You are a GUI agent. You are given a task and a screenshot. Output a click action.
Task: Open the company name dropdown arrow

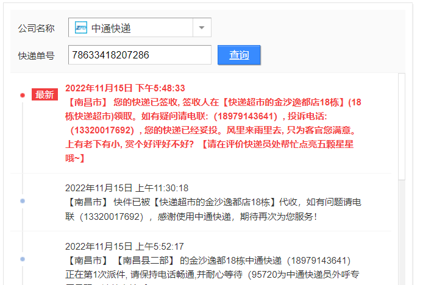[x=202, y=27]
